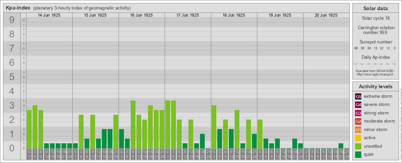Viewport: 402px width, 163px height.
Task: Select the 14 Jun 1925 date header
Action: tap(49, 15)
